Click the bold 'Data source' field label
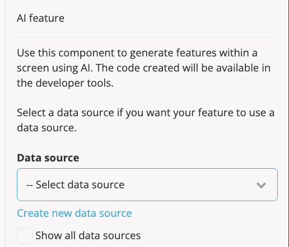 (x=48, y=158)
